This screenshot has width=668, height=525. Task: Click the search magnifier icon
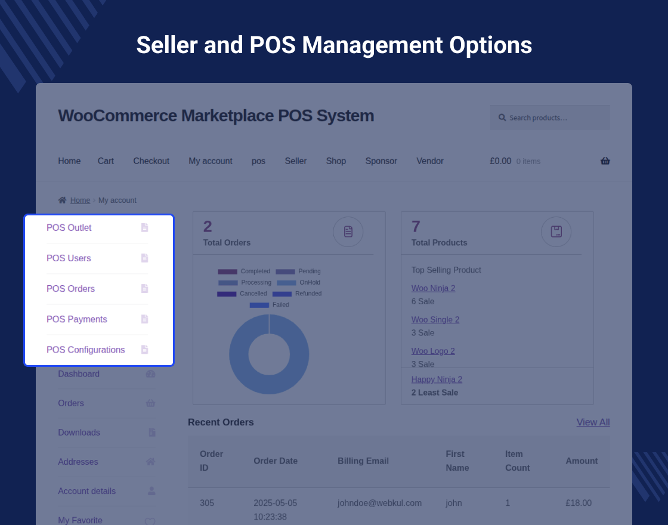tap(502, 118)
